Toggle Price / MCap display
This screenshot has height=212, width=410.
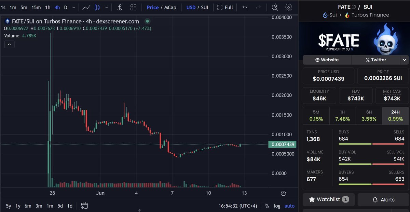(x=161, y=7)
